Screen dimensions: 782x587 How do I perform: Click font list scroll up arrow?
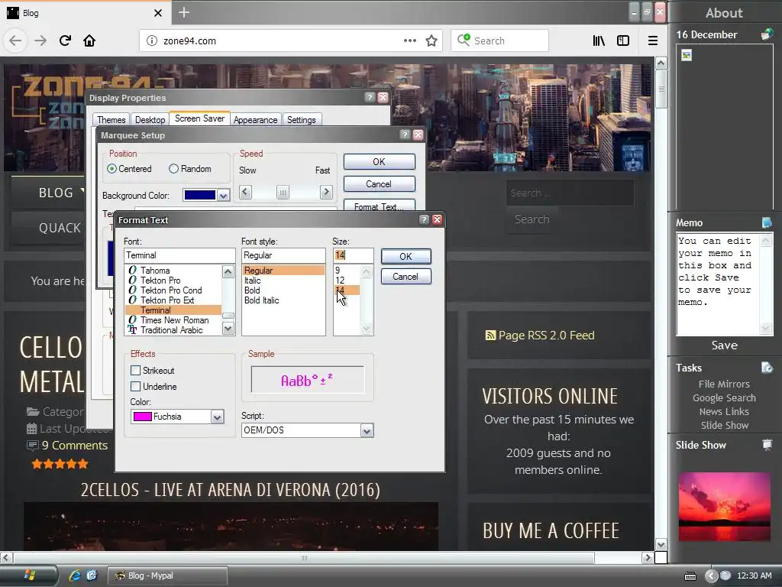(228, 272)
